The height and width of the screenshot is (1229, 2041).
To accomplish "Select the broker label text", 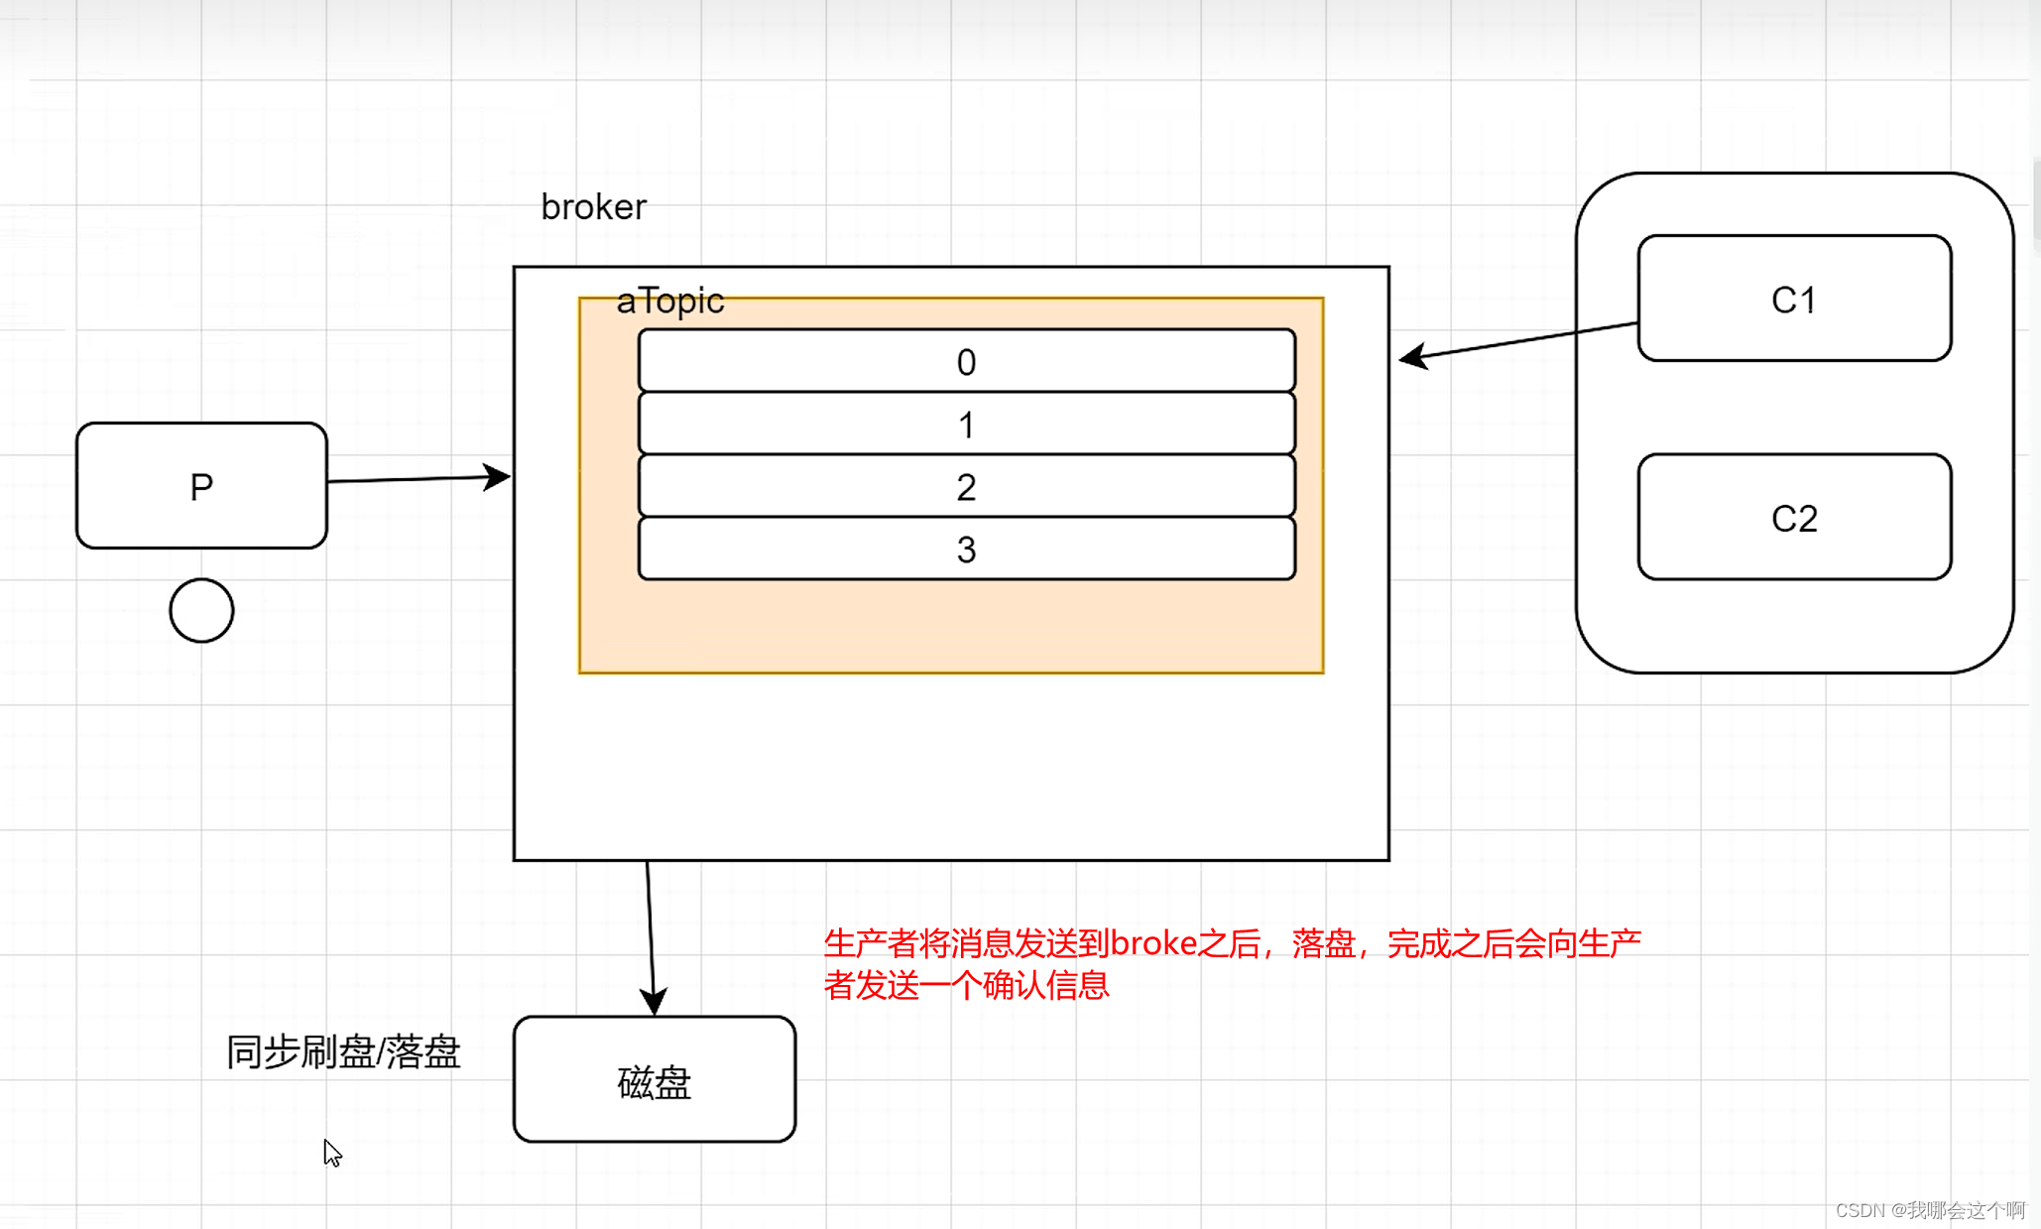I will coord(593,207).
